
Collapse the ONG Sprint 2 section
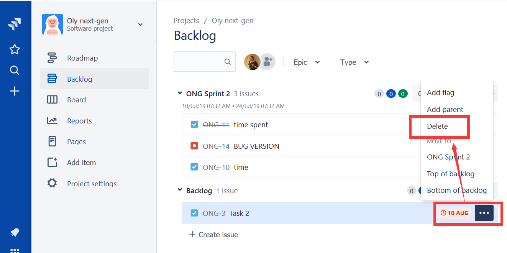(x=180, y=93)
